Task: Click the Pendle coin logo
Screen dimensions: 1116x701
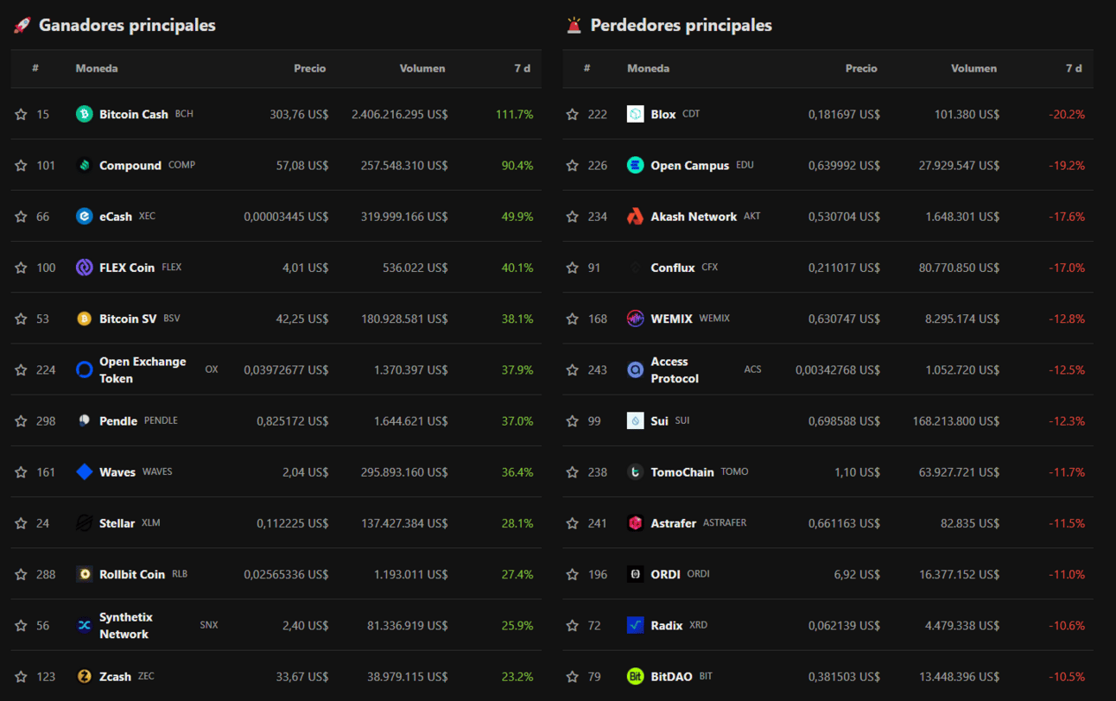Action: click(x=84, y=420)
